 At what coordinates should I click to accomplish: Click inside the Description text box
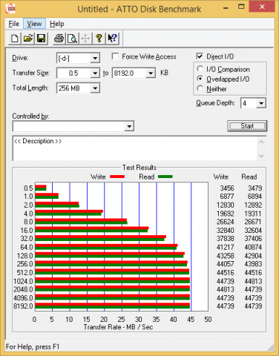tap(135, 148)
